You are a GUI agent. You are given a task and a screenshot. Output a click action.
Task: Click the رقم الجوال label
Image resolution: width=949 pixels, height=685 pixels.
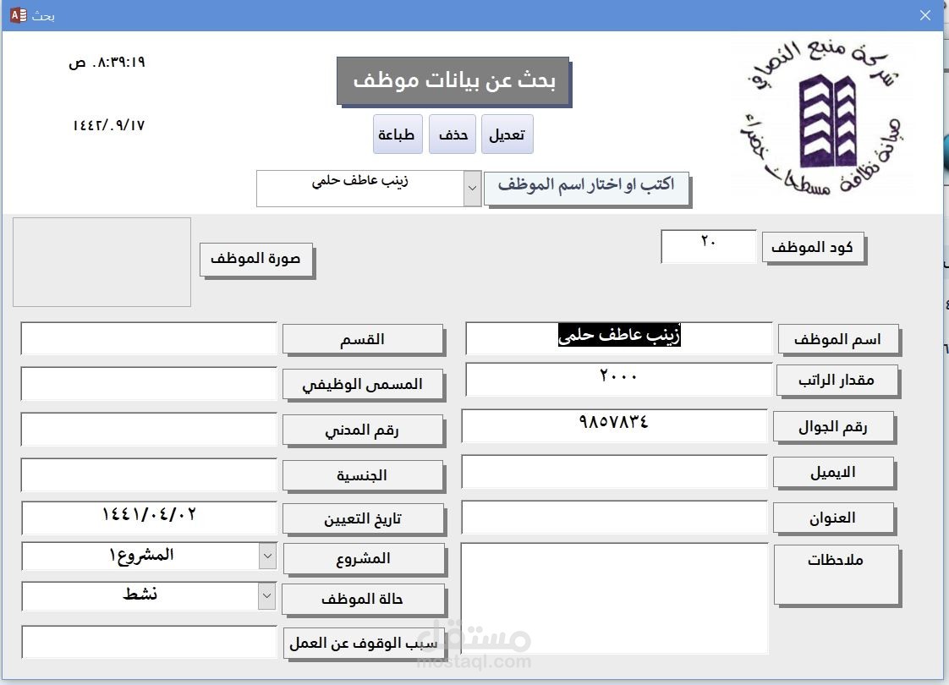click(833, 427)
